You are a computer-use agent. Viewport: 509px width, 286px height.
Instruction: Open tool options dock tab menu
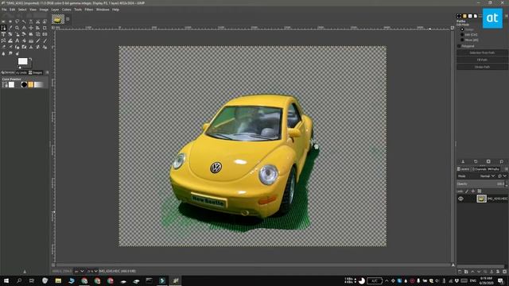tap(506, 16)
